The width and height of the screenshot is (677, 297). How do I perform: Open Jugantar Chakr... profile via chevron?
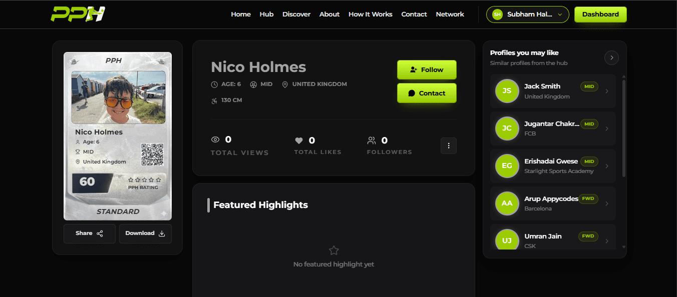607,128
